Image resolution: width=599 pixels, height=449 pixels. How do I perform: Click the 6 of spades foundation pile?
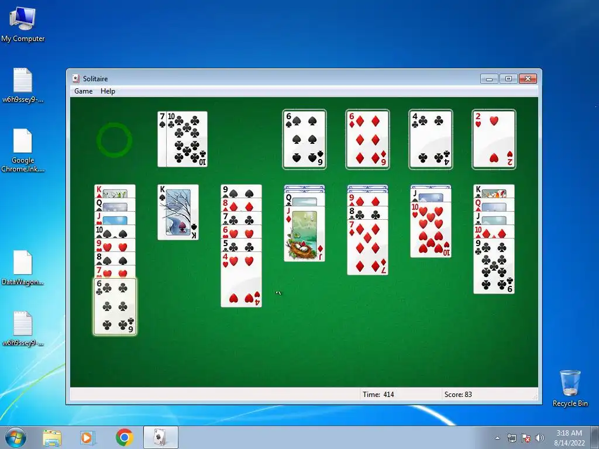tap(304, 139)
